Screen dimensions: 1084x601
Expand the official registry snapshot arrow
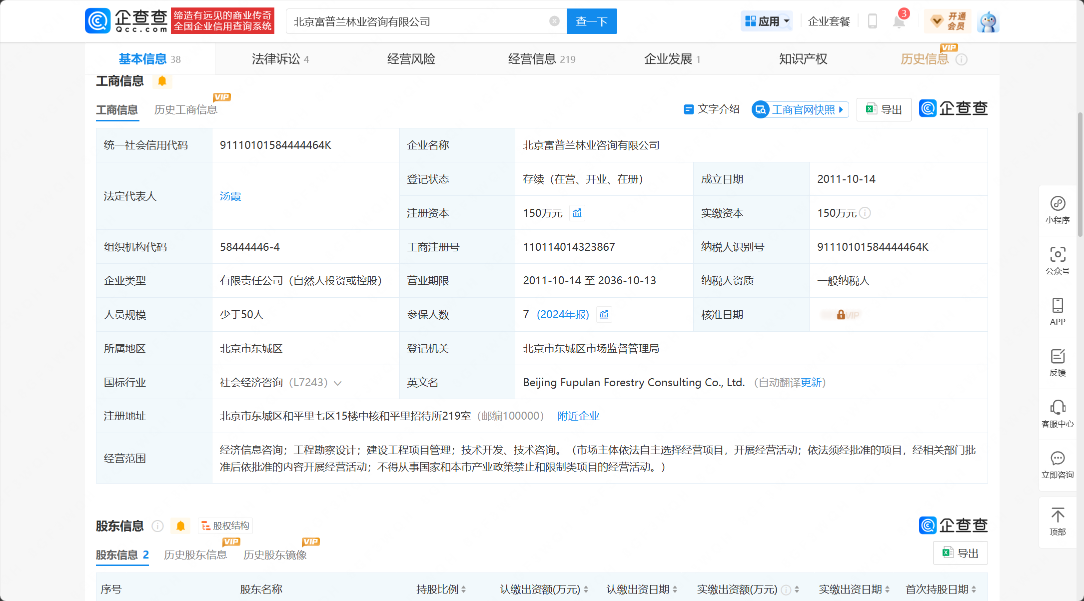(x=841, y=110)
